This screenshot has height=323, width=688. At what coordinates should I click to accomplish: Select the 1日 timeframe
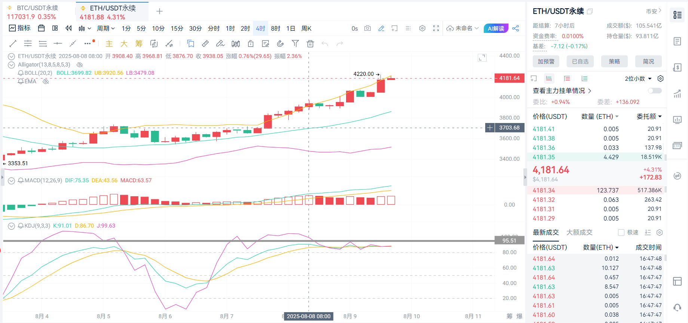click(x=291, y=28)
